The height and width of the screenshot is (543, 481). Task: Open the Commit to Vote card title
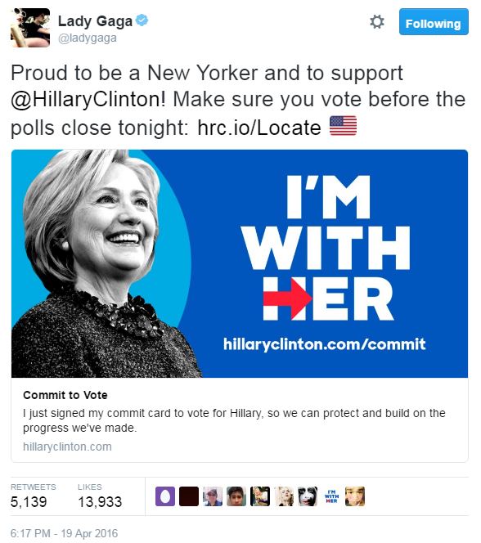click(x=65, y=395)
